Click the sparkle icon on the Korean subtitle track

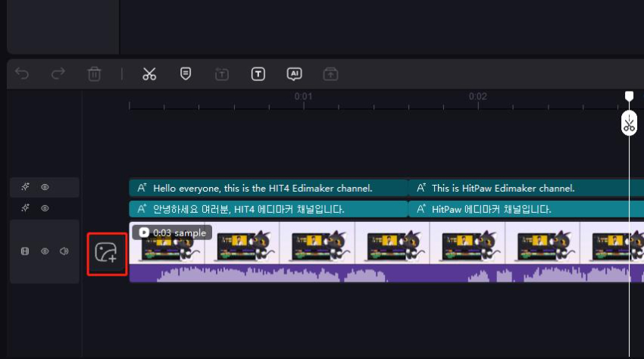tap(25, 208)
